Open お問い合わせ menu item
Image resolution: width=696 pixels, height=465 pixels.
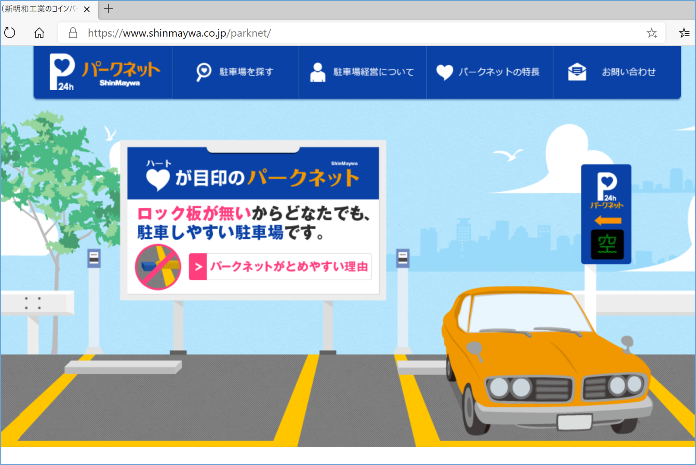(x=617, y=72)
